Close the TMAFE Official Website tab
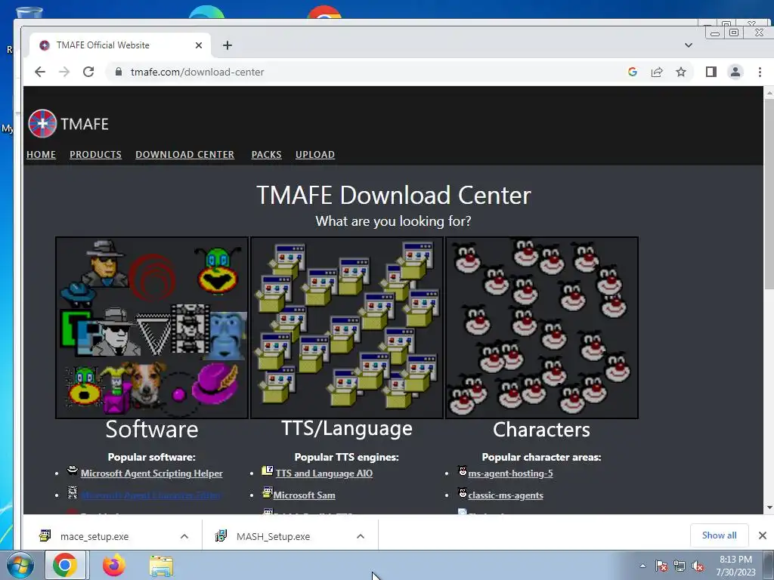The width and height of the screenshot is (774, 580). click(199, 45)
